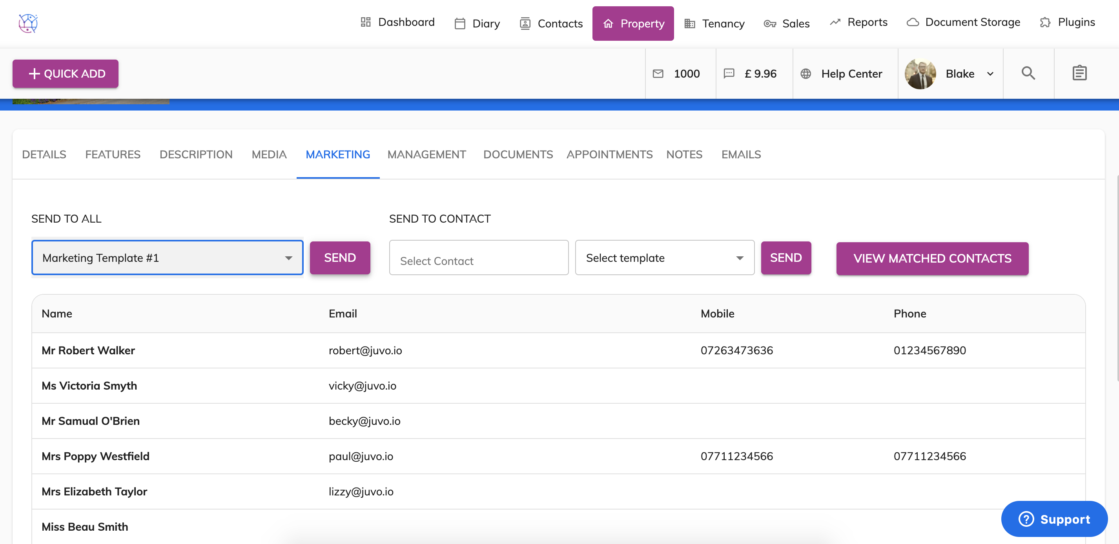Open the Tenancy menu
This screenshot has height=544, width=1119.
714,24
